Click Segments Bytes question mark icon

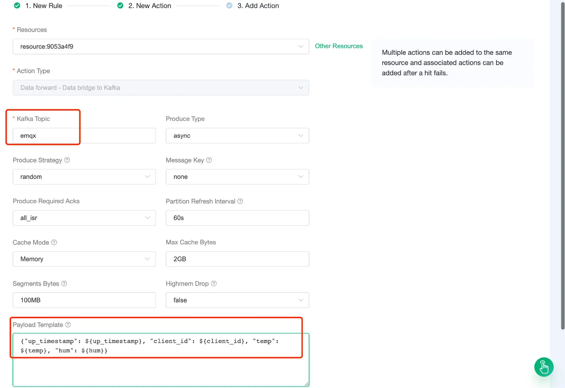click(64, 284)
